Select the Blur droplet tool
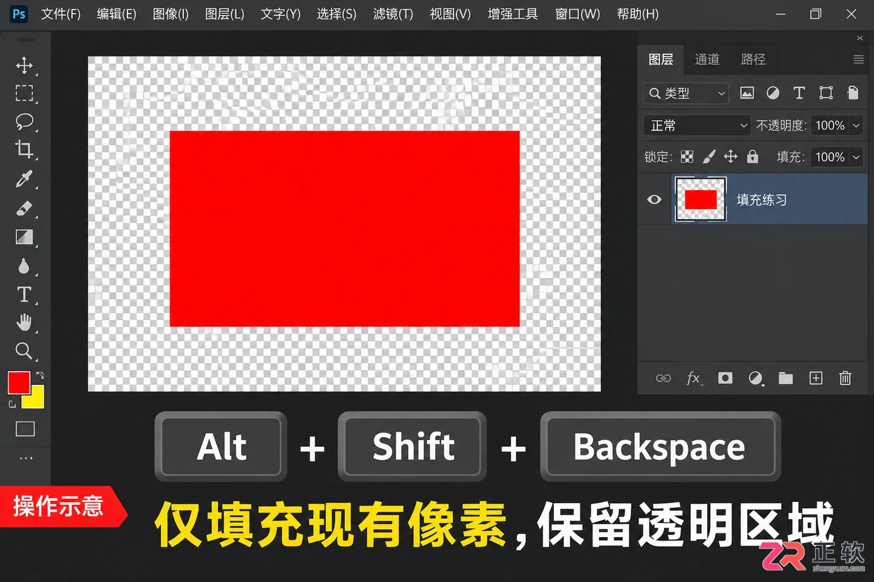The image size is (874, 582). click(24, 266)
